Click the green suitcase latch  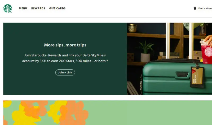[x=182, y=74]
